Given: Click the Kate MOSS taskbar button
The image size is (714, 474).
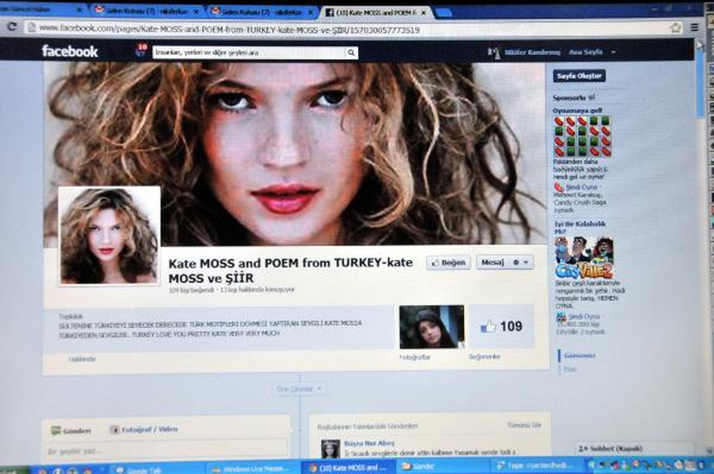Looking at the screenshot, I should click(347, 467).
